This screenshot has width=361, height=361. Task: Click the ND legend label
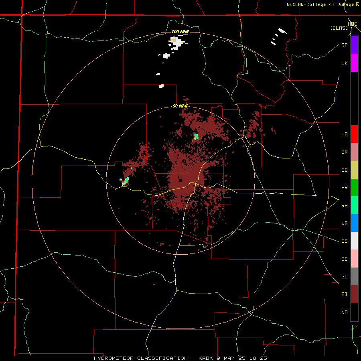pos(344,312)
